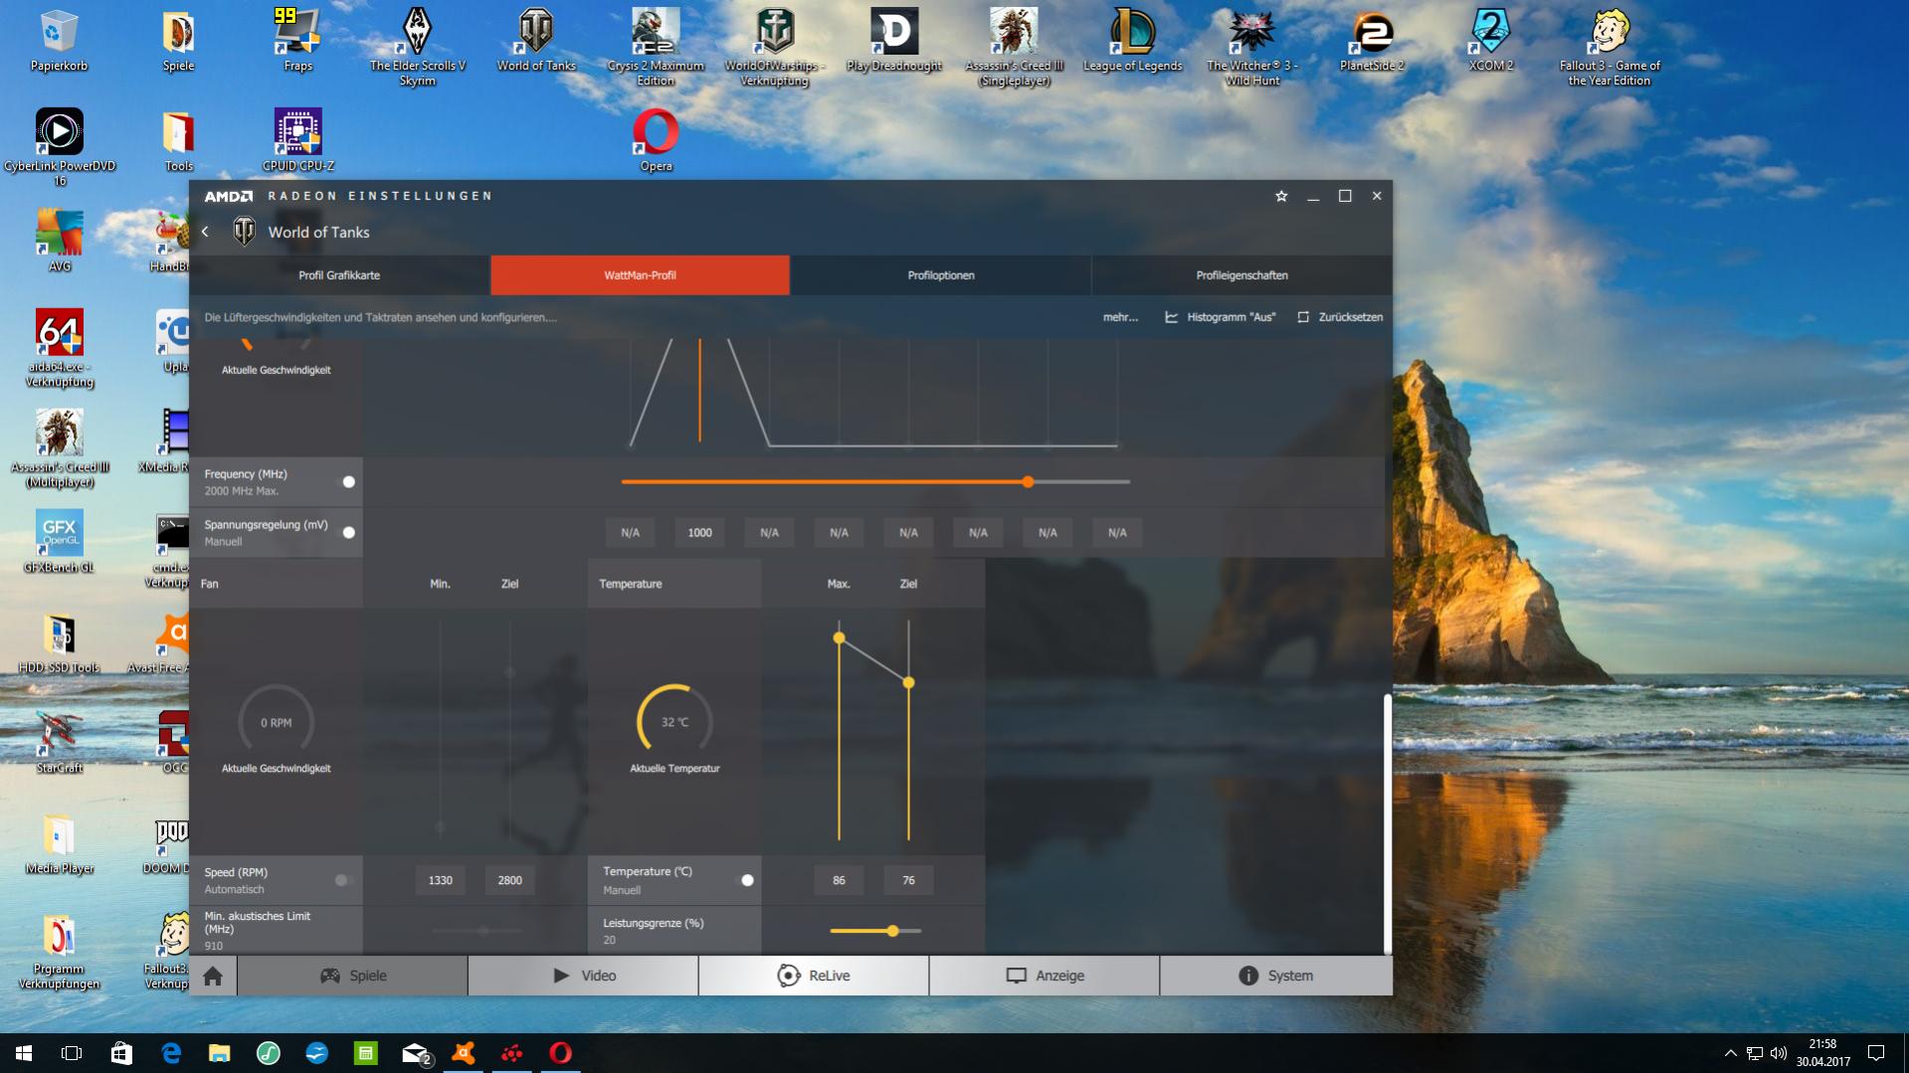Open the Windows Start menu
Screen dimensions: 1909x1073
point(24,1053)
